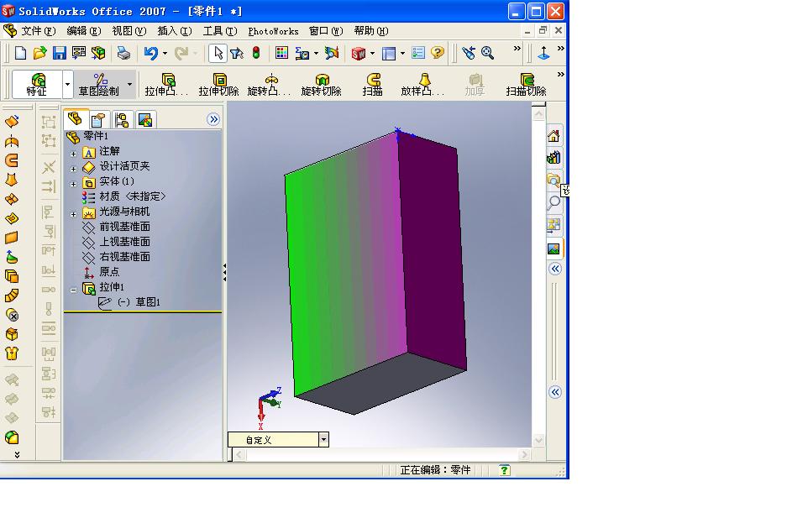Viewport: 808px width, 518px height.
Task: Switch to the render manager tab
Action: [x=145, y=121]
